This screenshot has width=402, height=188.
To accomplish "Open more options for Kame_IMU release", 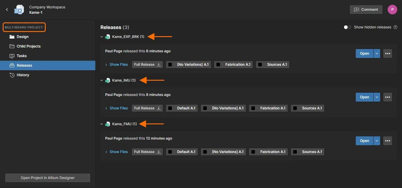I will [x=388, y=97].
